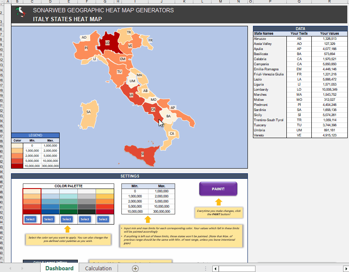Select the yellow-red color palette
Image resolution: width=349 pixels, height=272 pixels.
[103, 219]
